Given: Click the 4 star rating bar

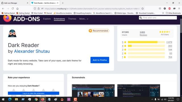Looking at the screenshot, I should (146, 46).
